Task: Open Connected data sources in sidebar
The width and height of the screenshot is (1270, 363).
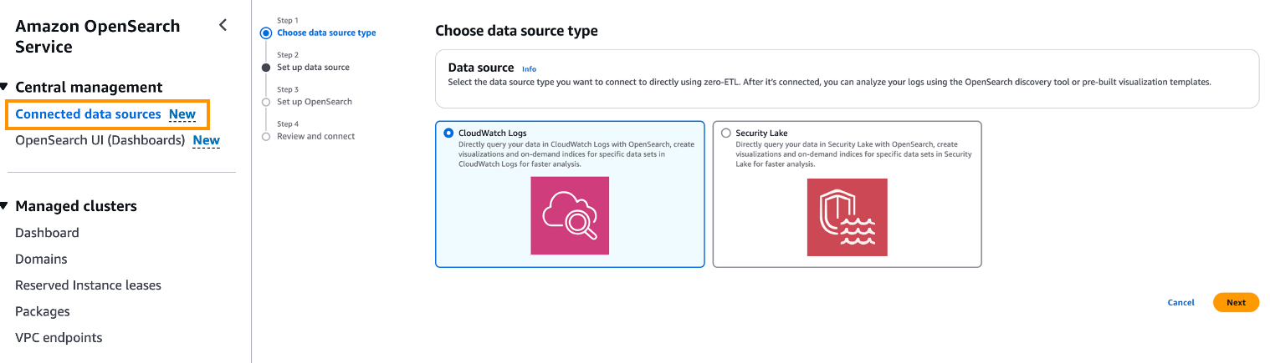Action: [x=88, y=114]
